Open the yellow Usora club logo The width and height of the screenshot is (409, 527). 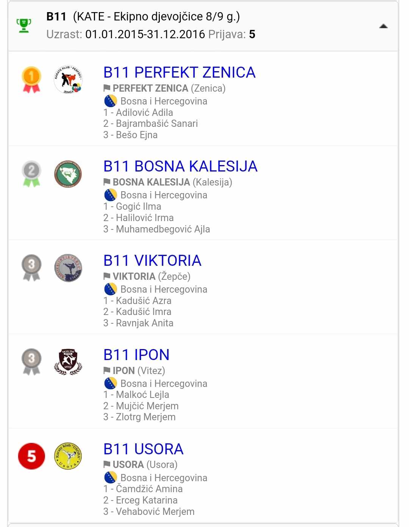click(x=68, y=456)
